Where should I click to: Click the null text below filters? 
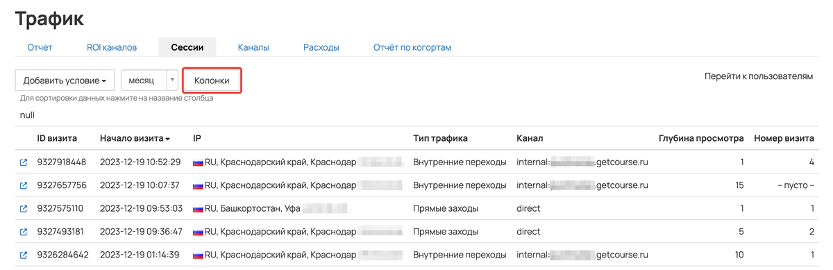click(27, 115)
